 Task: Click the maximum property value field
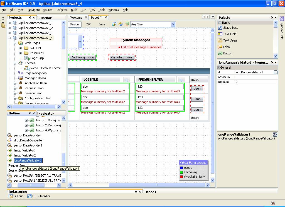[256, 77]
